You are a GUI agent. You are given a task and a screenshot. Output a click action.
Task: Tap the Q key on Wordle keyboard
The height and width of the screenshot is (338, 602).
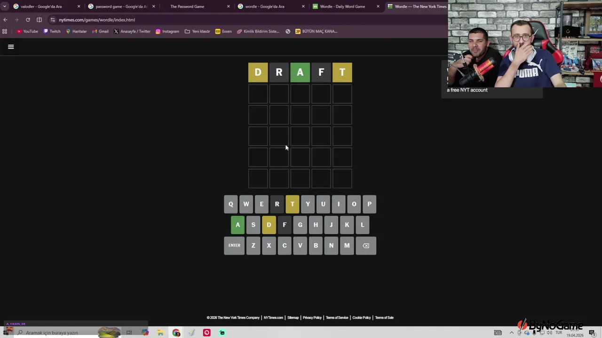coord(230,204)
